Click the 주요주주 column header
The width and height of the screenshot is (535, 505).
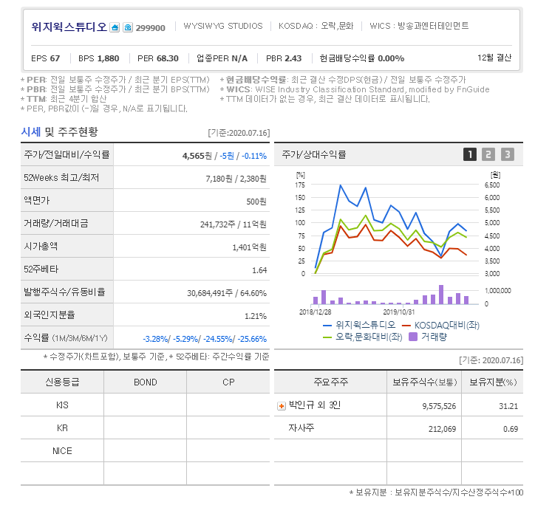tap(330, 382)
